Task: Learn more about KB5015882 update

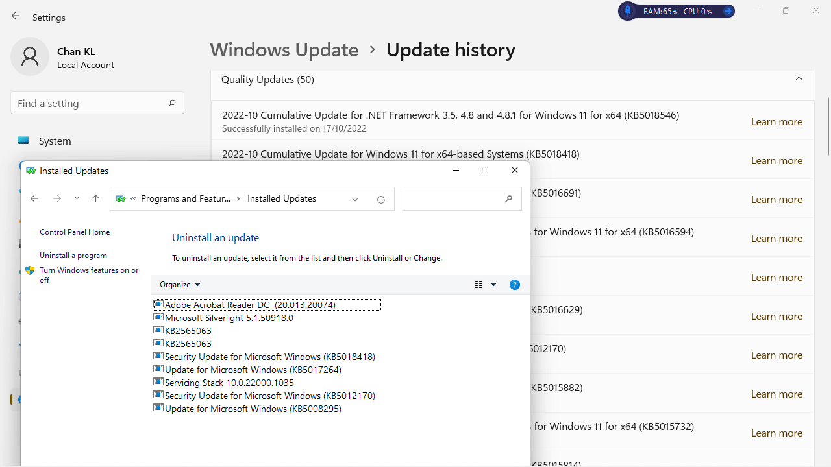Action: coord(776,394)
